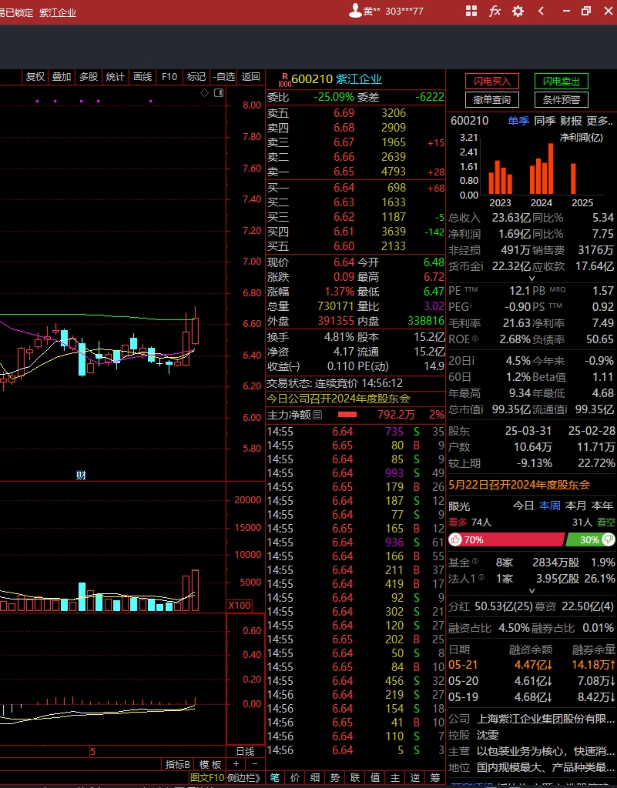
Task: Click the info icon next to 基金
Action: tap(475, 561)
